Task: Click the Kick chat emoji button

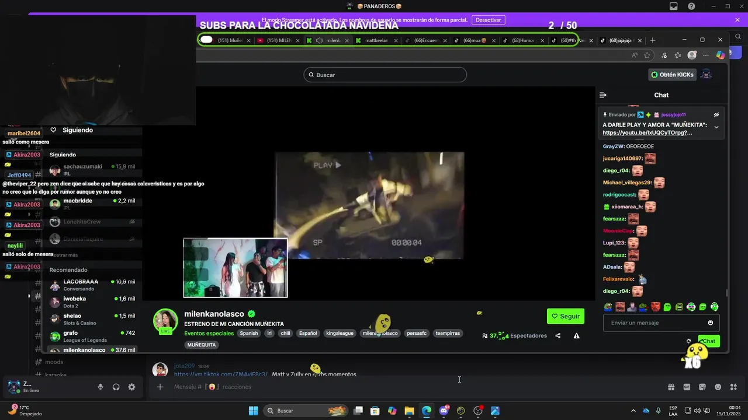Action: tap(711, 323)
